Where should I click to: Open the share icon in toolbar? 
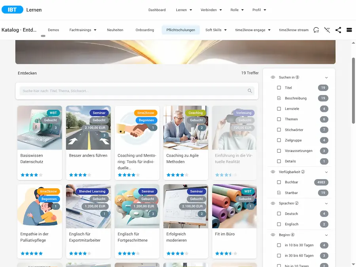tap(338, 30)
